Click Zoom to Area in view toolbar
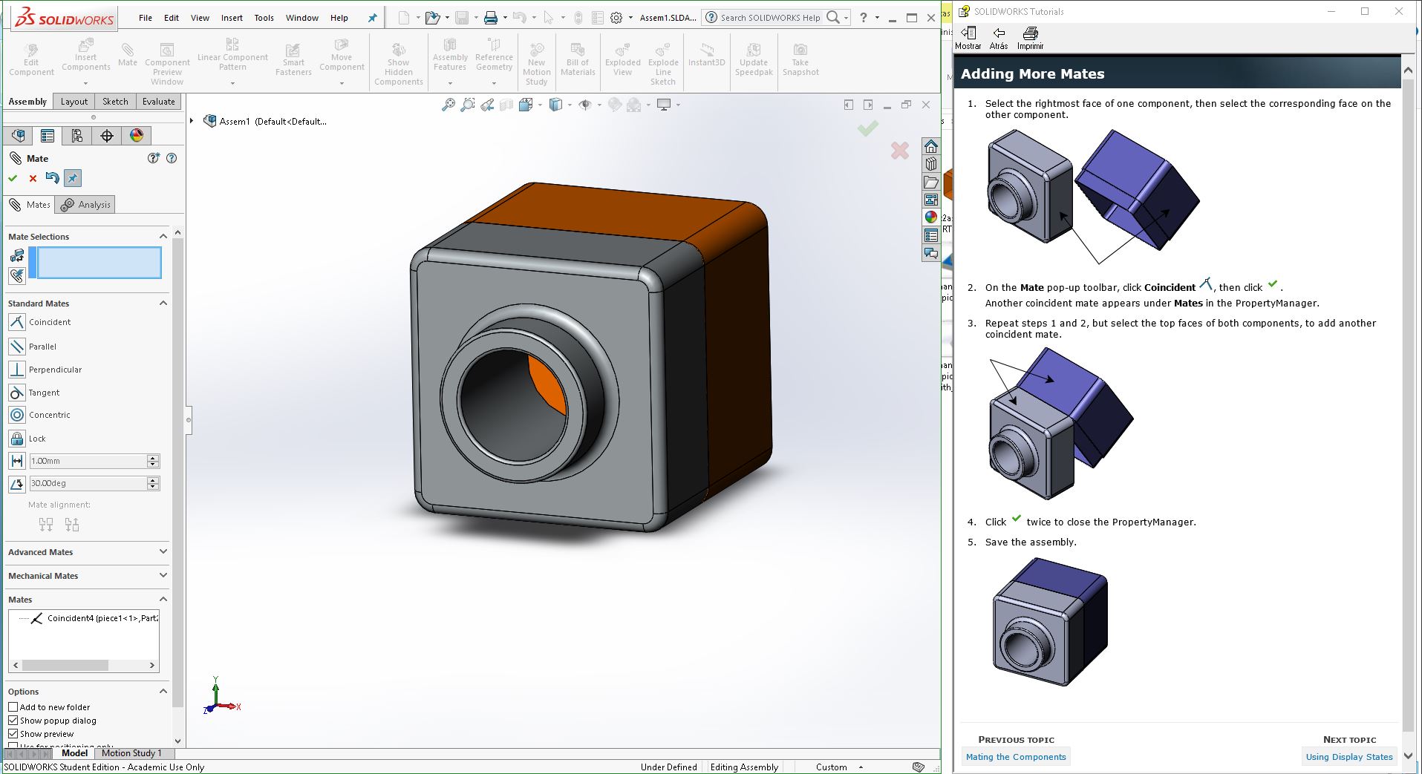Screen dimensions: 1422x774 click(468, 105)
